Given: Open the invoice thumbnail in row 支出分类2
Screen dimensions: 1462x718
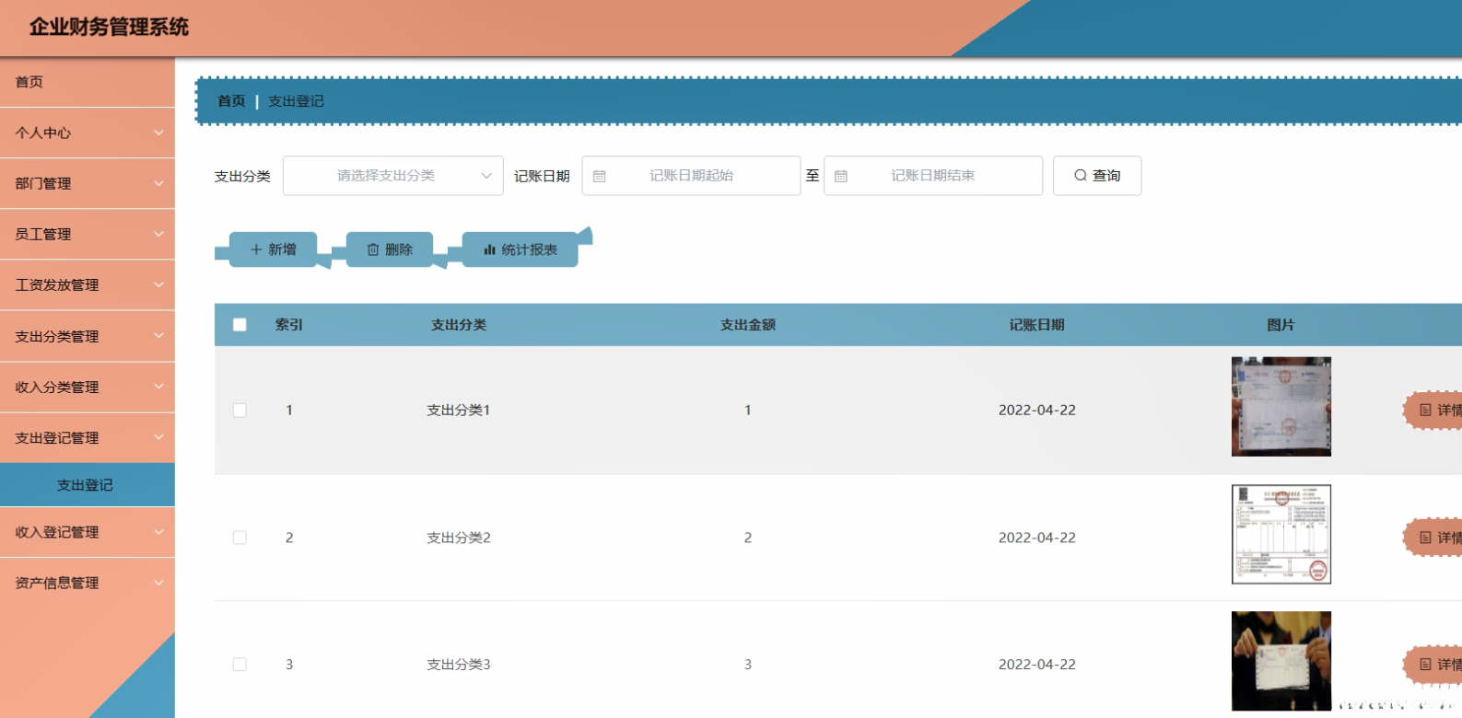Looking at the screenshot, I should (x=1281, y=535).
